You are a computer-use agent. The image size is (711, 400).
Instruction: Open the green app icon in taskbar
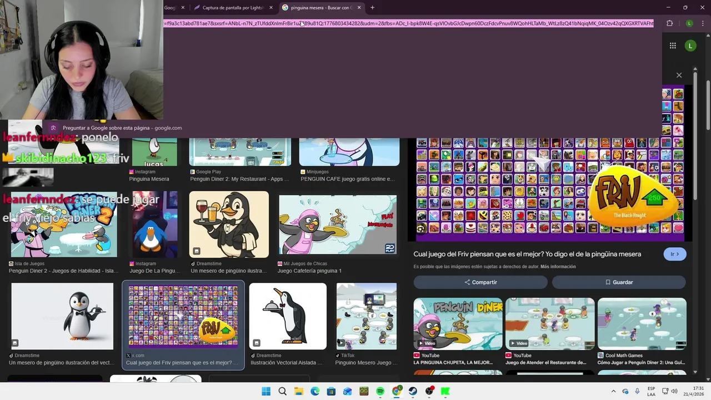click(445, 391)
